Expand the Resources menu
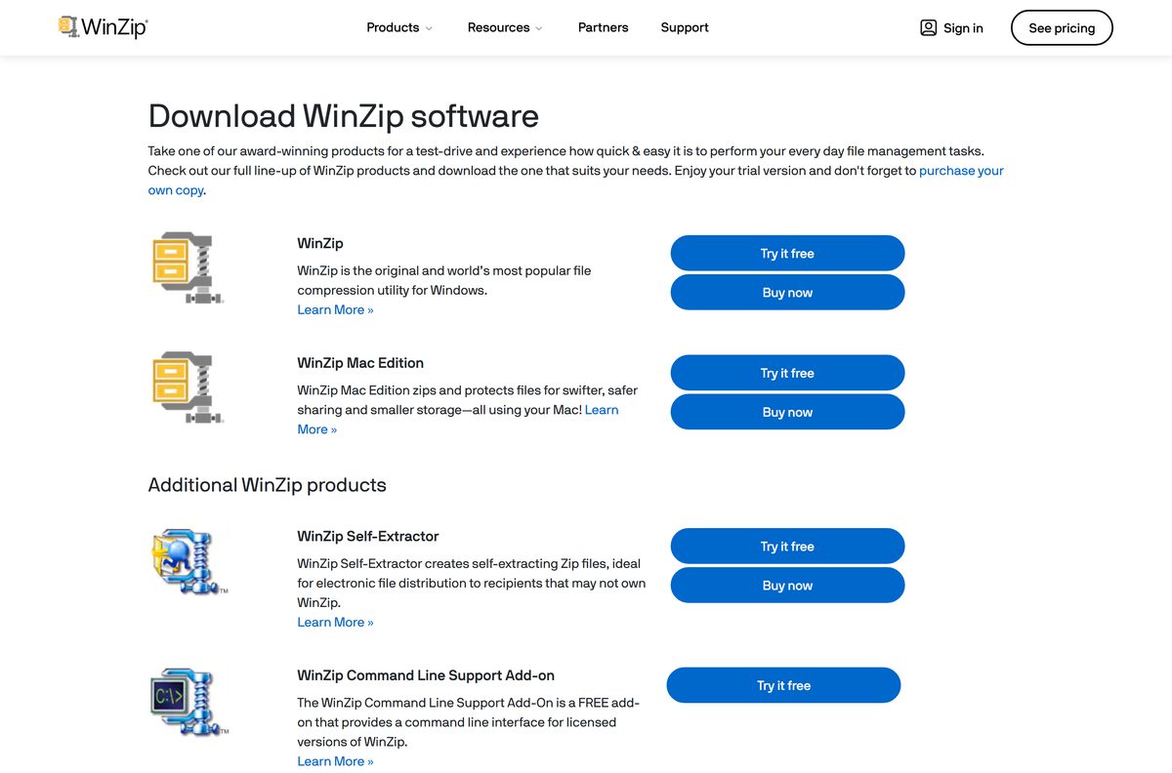The height and width of the screenshot is (773, 1172). pyautogui.click(x=504, y=27)
